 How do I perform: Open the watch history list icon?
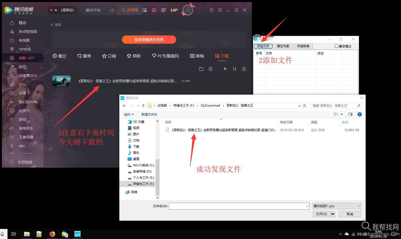pos(145,10)
